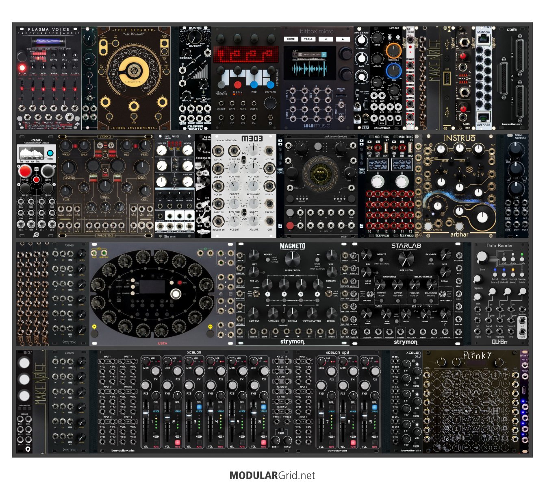The width and height of the screenshot is (545, 484).
Task: Click the FAVORITE button on Starlab
Action: pyautogui.click(x=430, y=259)
